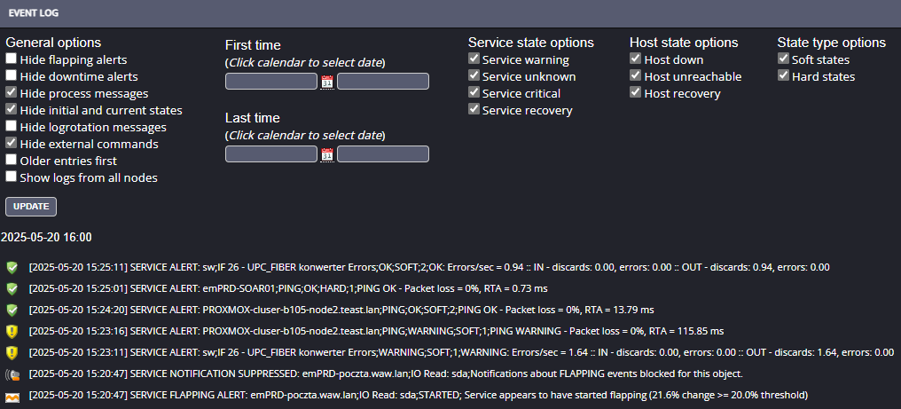Image resolution: width=901 pixels, height=409 pixels.
Task: Toggle Older entries first checkbox
Action: [12, 161]
